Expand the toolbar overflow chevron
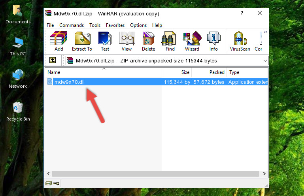This screenshot has height=196, width=304. [x=265, y=32]
